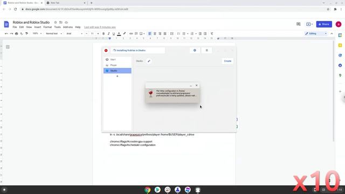Click the Checklist icon
Screen dimensions: 345x194
tap(178, 33)
